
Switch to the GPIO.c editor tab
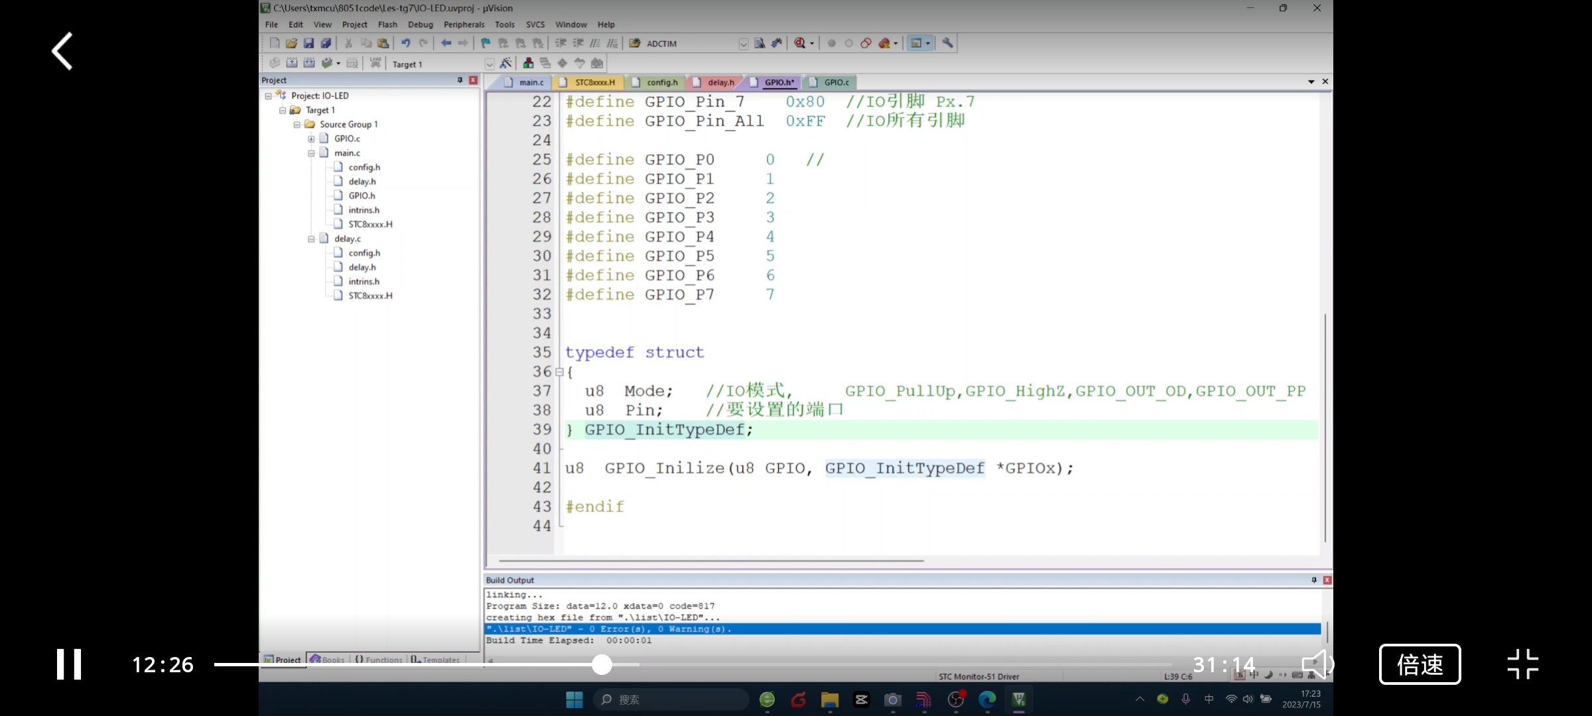point(830,82)
